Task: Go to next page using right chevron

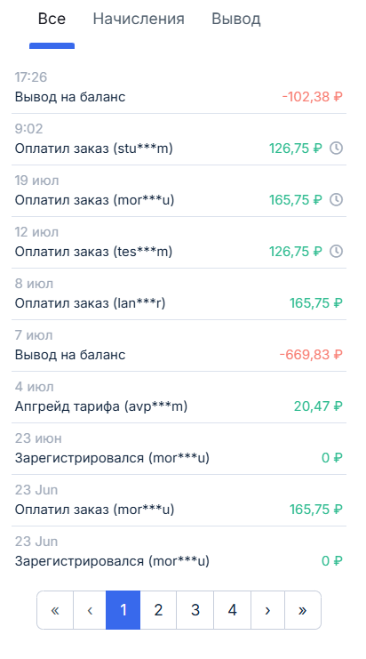Action: tap(267, 610)
